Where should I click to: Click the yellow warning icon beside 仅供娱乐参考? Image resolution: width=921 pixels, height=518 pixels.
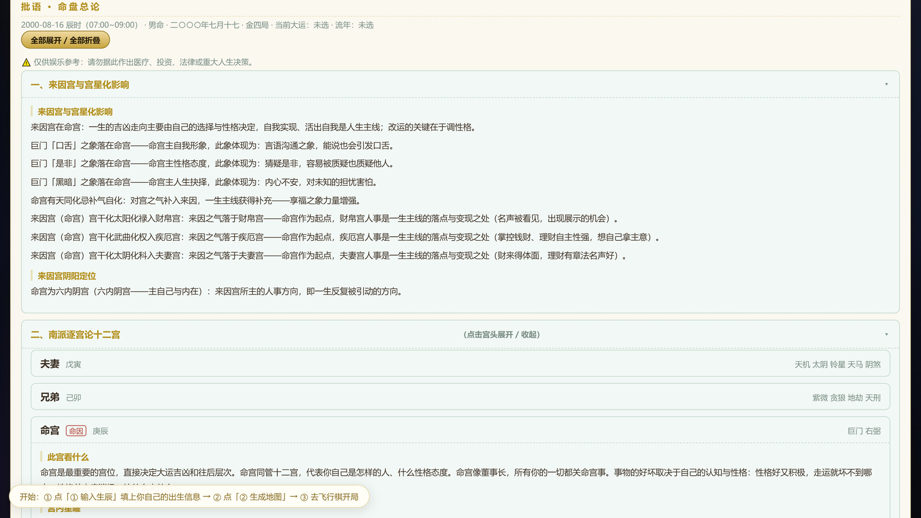pyautogui.click(x=26, y=62)
